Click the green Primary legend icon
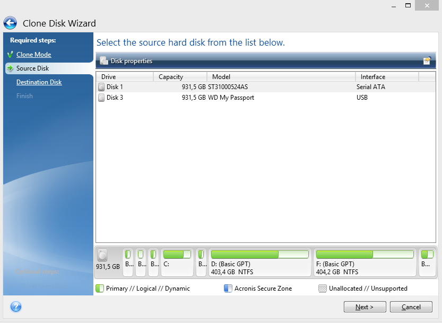 click(99, 289)
